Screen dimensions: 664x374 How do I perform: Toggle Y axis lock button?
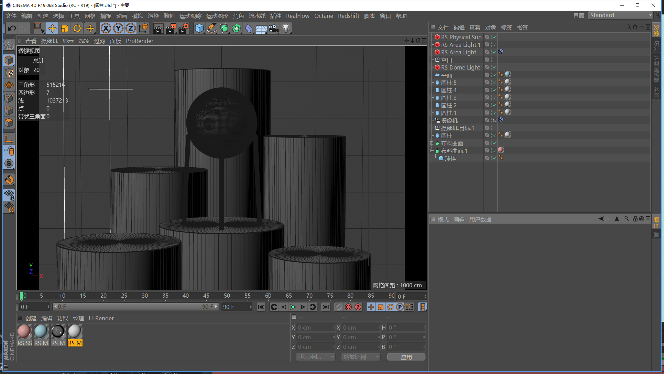click(118, 28)
